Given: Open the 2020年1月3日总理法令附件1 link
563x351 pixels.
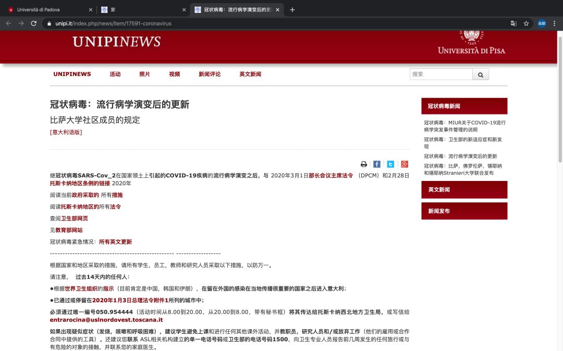Looking at the screenshot, I should (130, 301).
